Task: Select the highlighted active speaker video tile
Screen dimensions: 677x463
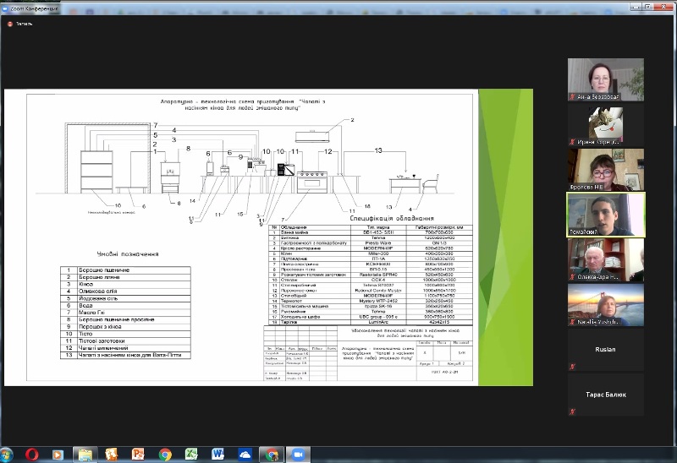Action: coord(605,214)
